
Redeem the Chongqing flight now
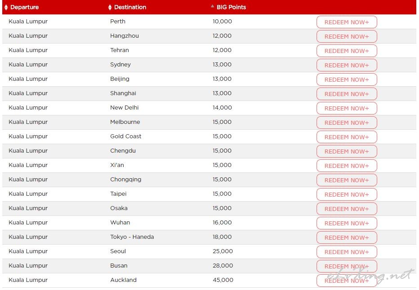click(x=347, y=180)
